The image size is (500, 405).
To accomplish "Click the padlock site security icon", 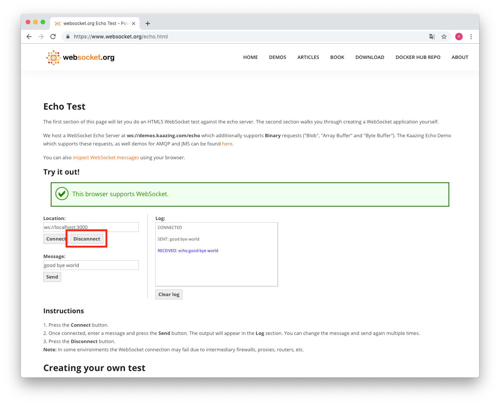I will 68,37.
